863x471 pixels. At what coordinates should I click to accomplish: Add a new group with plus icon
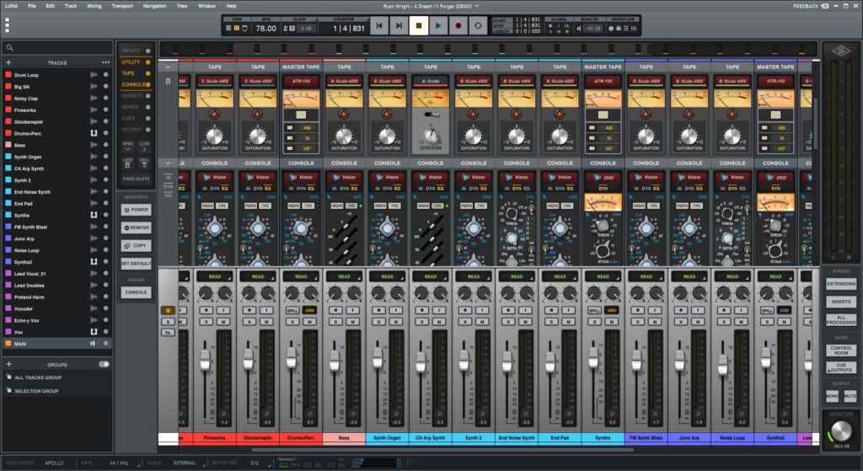[x=8, y=364]
